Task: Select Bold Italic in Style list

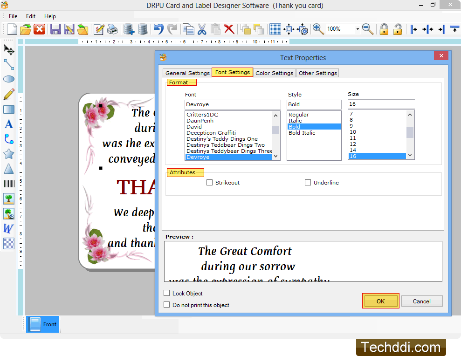Action: [x=302, y=133]
